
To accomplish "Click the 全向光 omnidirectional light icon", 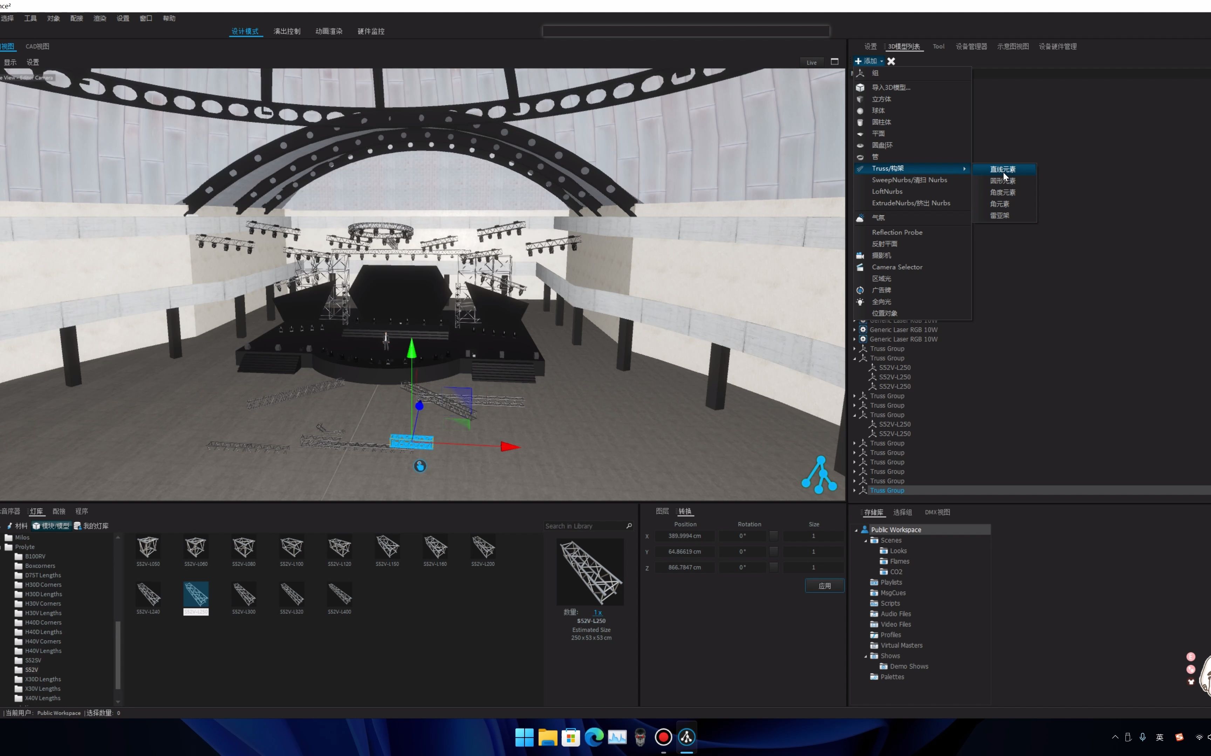I will point(861,301).
